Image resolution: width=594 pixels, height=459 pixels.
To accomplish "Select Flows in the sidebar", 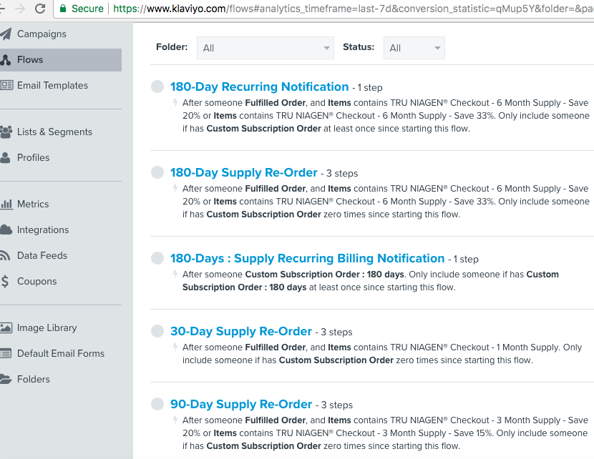I will click(61, 60).
